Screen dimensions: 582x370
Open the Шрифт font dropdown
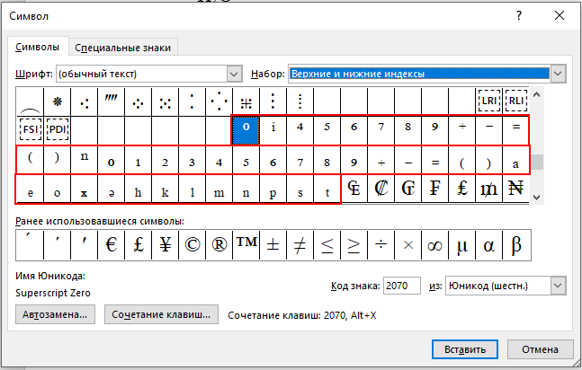[234, 74]
